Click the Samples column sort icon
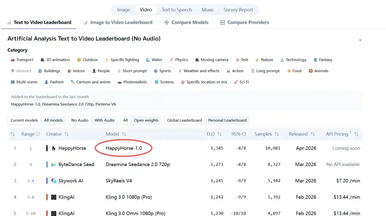386x216 pixels. click(277, 134)
